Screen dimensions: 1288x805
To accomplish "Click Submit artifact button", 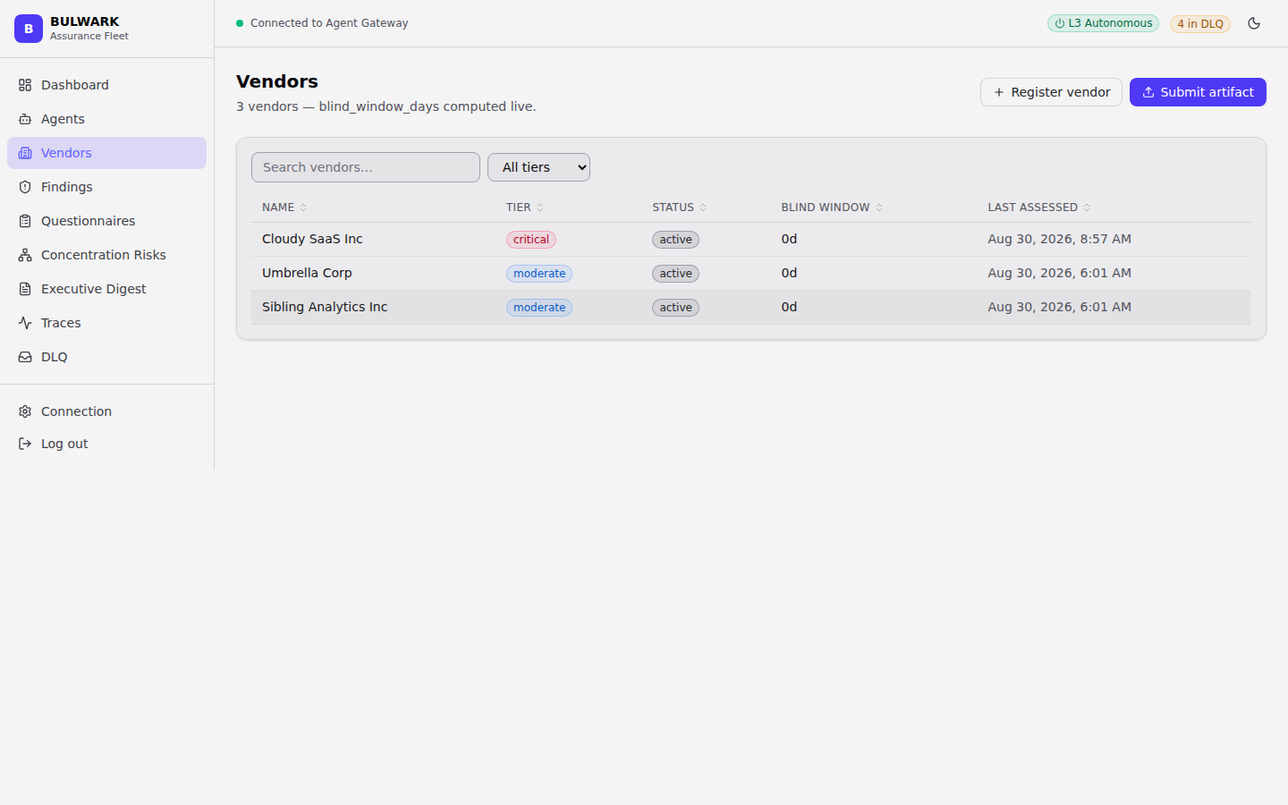I will pyautogui.click(x=1198, y=92).
